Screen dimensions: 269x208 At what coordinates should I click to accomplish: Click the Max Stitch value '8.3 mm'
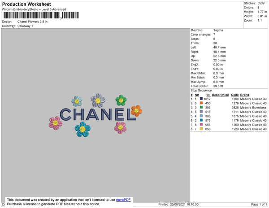pos(219,73)
